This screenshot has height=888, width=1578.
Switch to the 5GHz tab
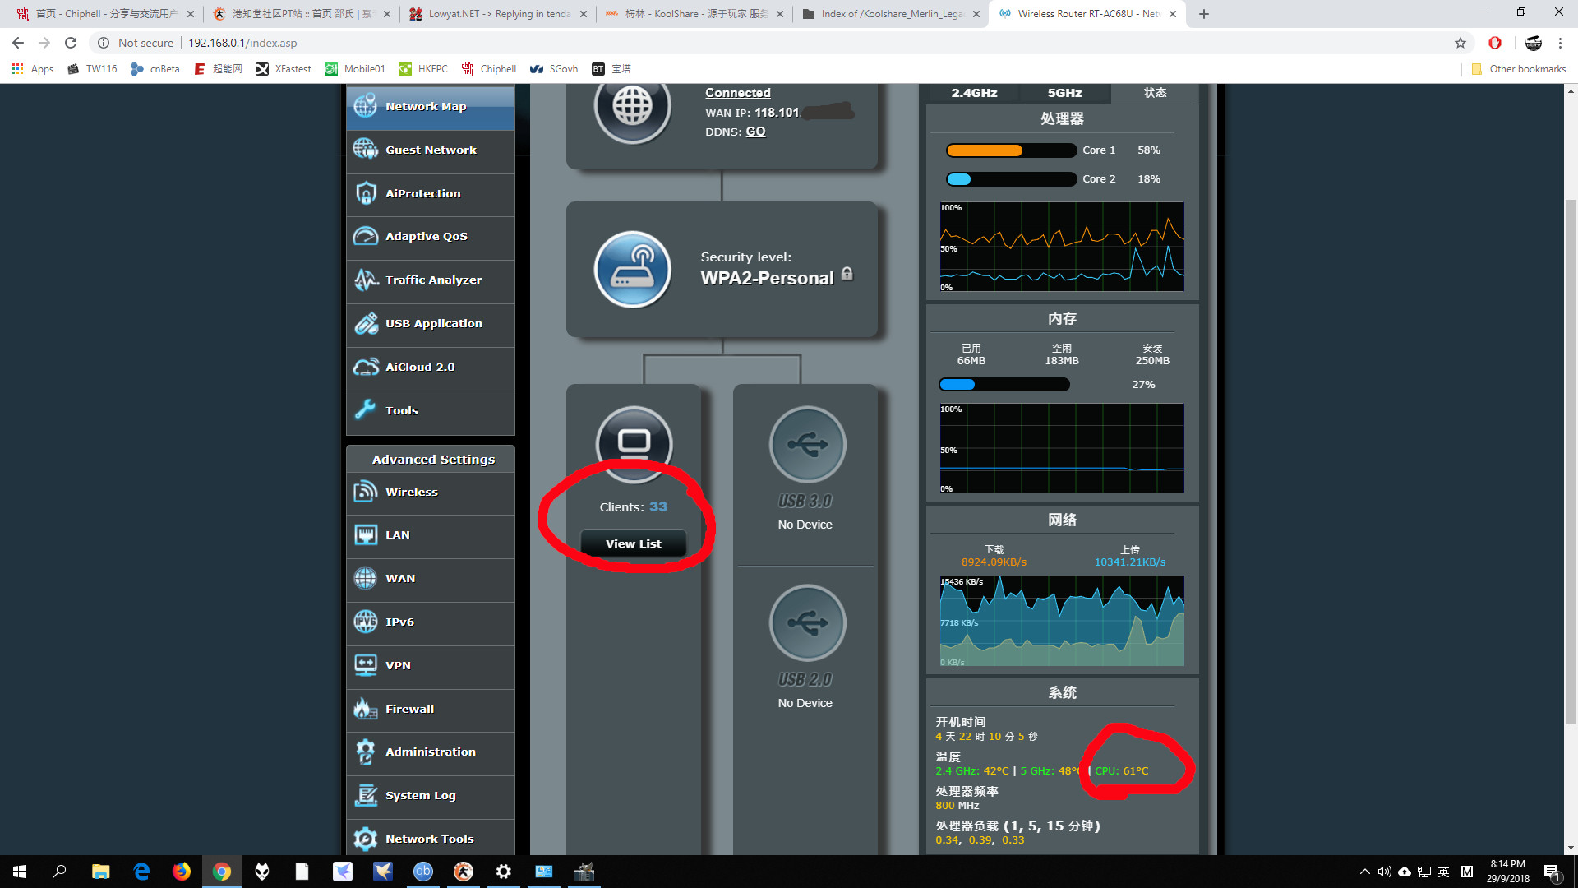pyautogui.click(x=1064, y=93)
